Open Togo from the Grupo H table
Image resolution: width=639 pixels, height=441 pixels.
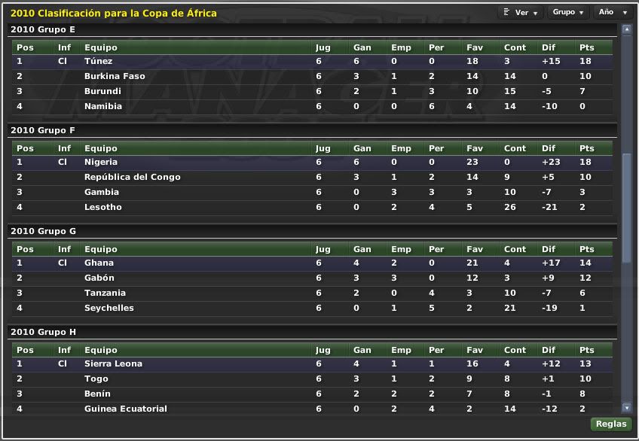96,379
